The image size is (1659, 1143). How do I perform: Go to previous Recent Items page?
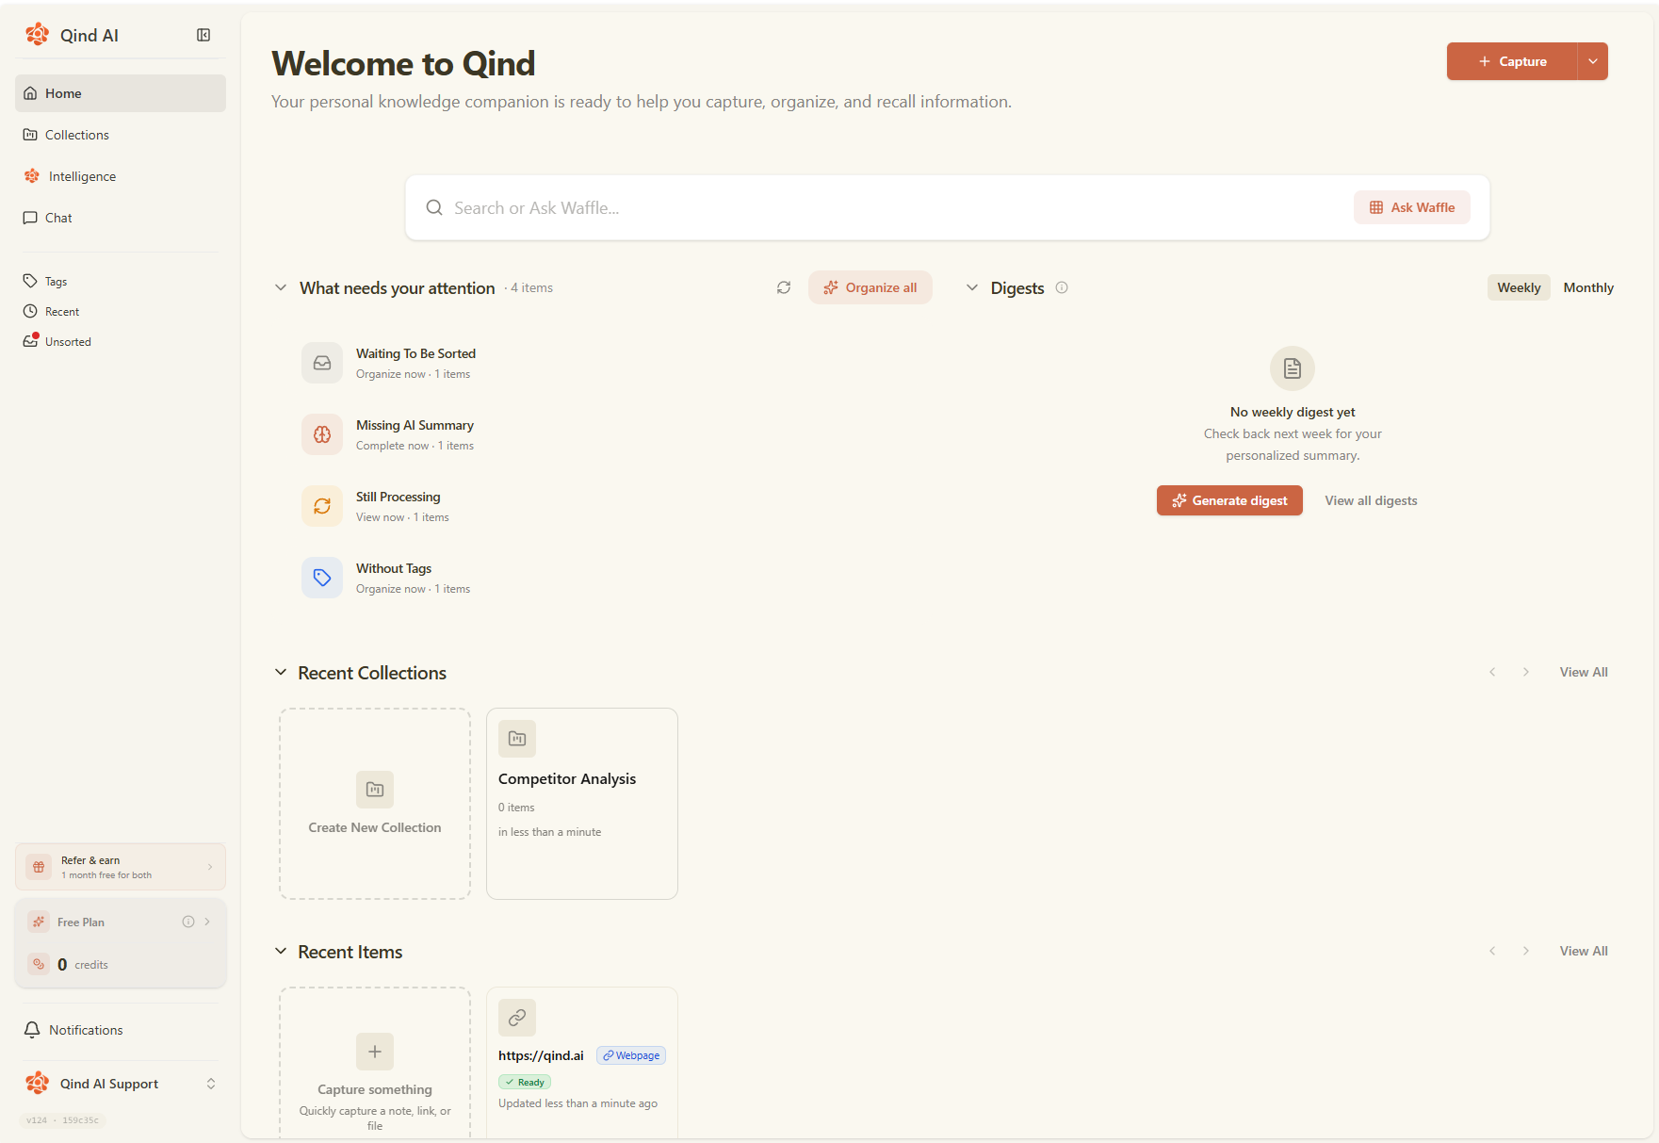(1492, 951)
